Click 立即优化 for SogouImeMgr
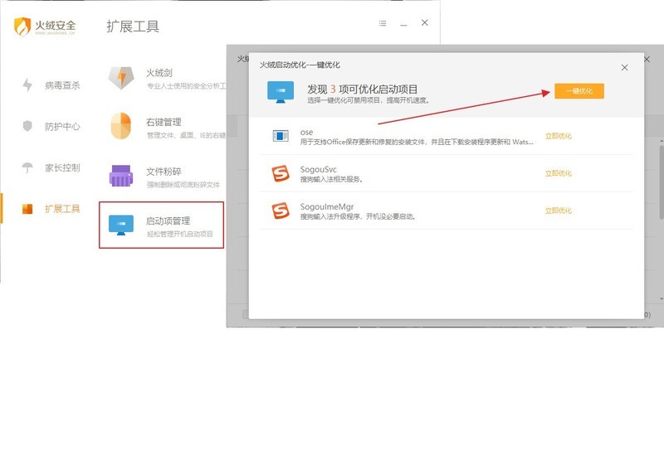Viewport: 664px width, 450px height. click(x=558, y=210)
